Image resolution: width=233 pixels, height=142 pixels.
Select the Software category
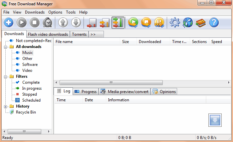point(30,65)
